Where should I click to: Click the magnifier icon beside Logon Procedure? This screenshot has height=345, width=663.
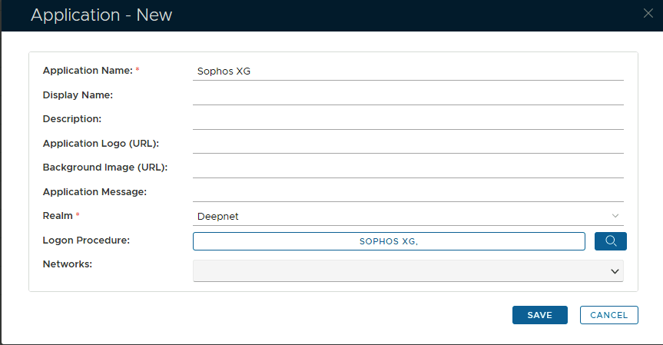click(611, 241)
